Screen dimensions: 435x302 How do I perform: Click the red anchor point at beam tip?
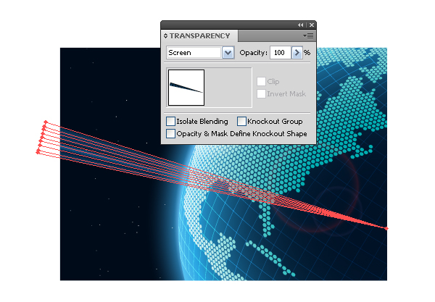[x=386, y=228]
